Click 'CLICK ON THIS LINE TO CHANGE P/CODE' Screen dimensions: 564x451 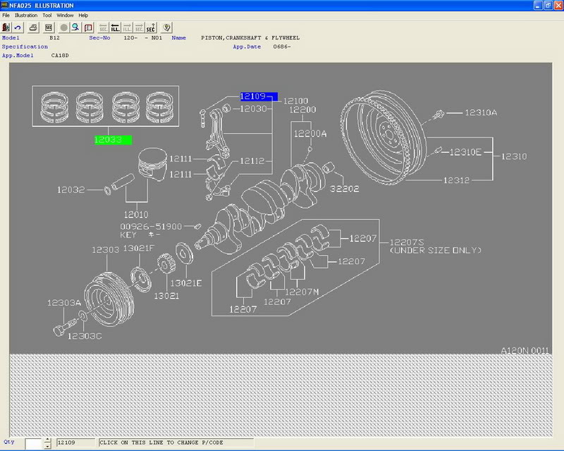point(176,443)
